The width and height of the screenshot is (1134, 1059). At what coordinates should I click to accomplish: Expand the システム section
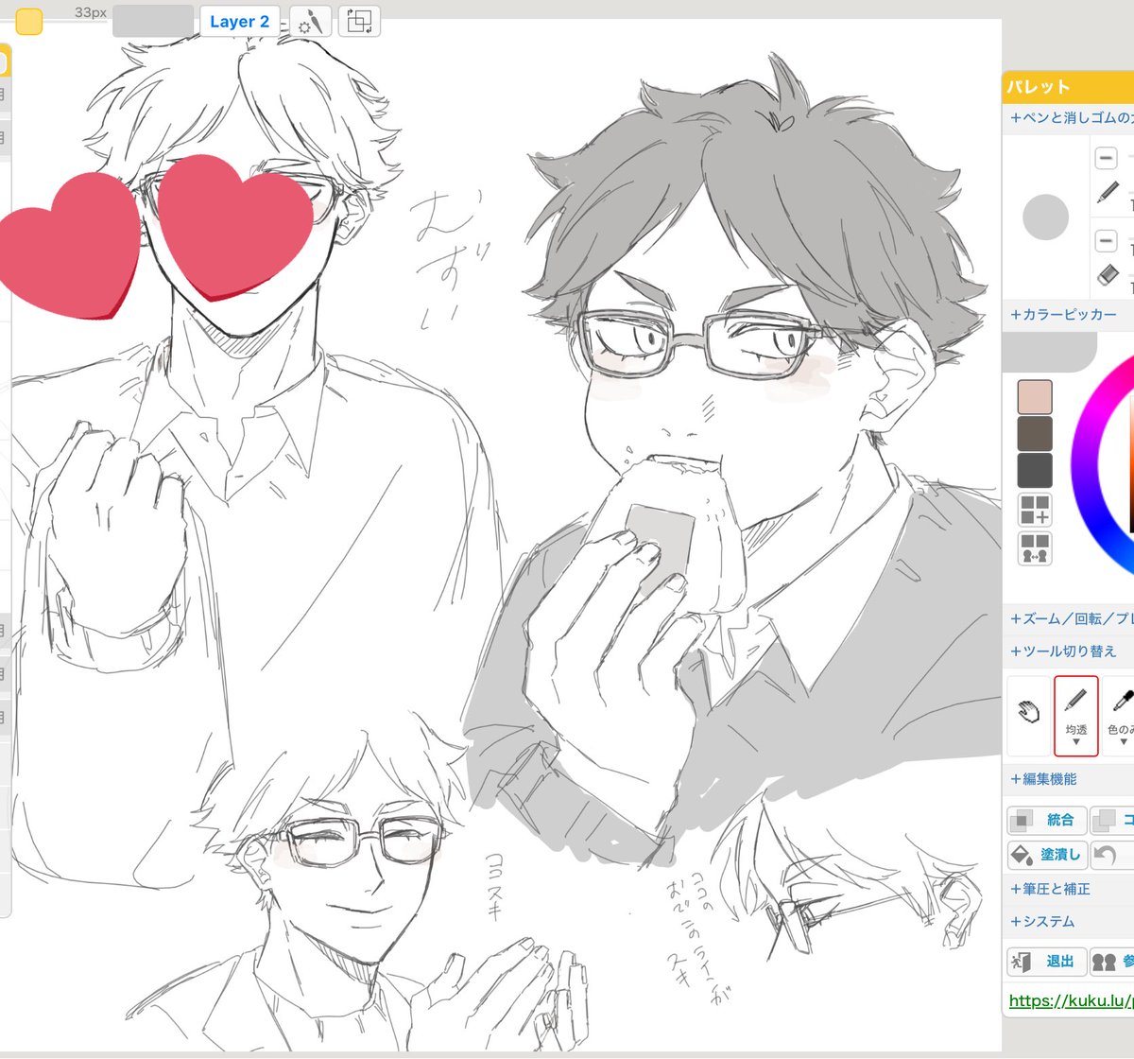(1042, 921)
